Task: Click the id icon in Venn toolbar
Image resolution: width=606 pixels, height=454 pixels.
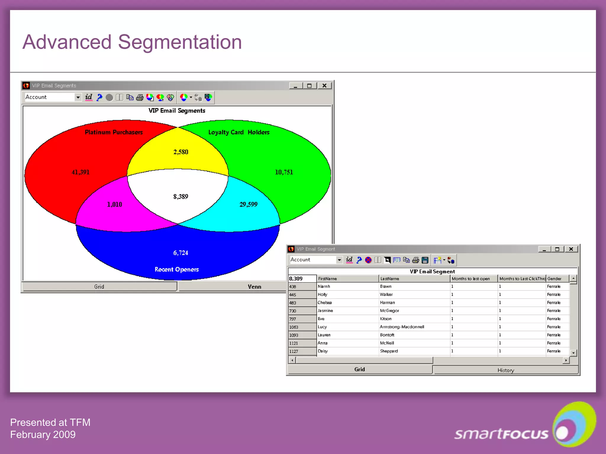Action: pyautogui.click(x=88, y=97)
